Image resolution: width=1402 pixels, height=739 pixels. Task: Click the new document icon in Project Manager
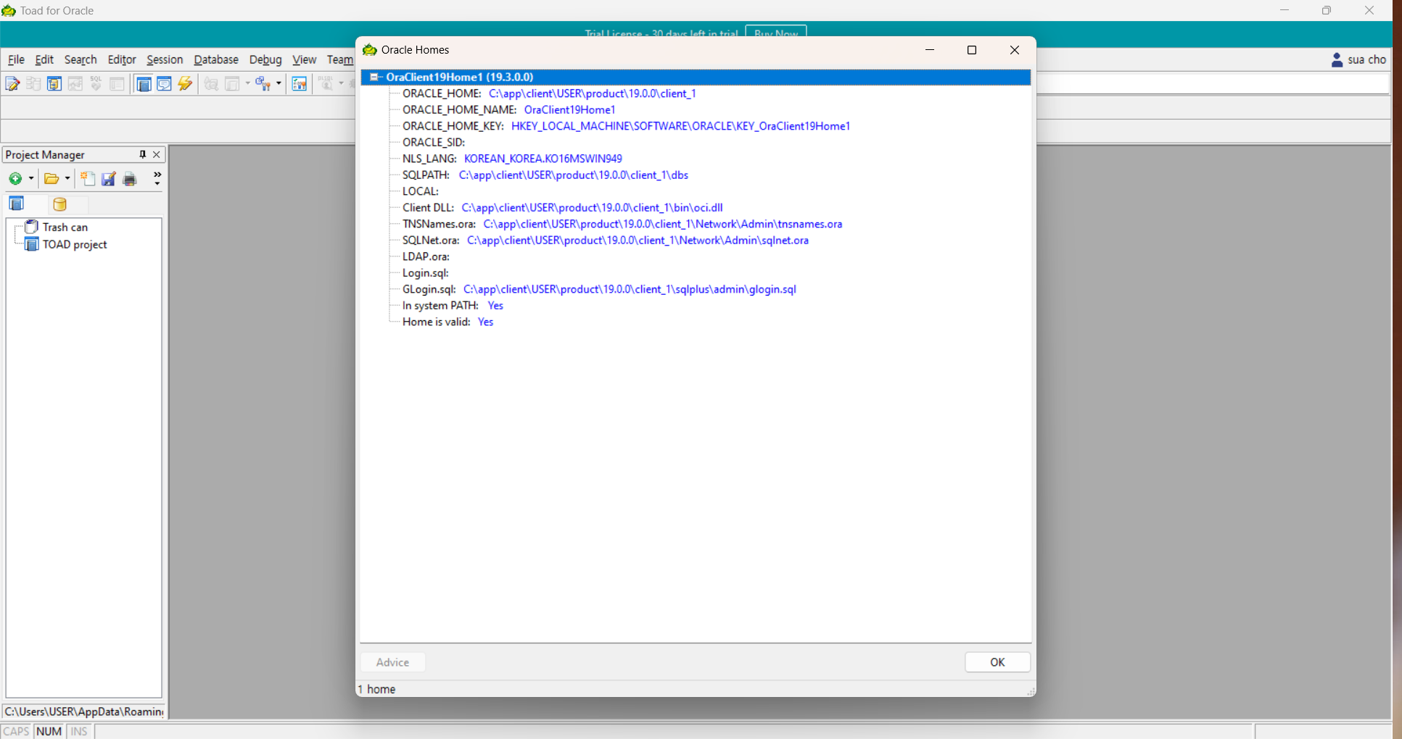[88, 178]
